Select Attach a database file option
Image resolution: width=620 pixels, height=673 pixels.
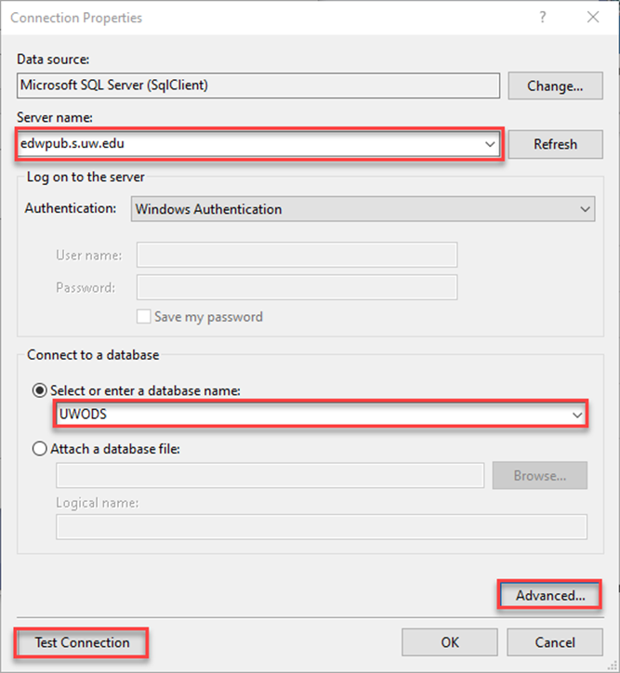tap(40, 448)
